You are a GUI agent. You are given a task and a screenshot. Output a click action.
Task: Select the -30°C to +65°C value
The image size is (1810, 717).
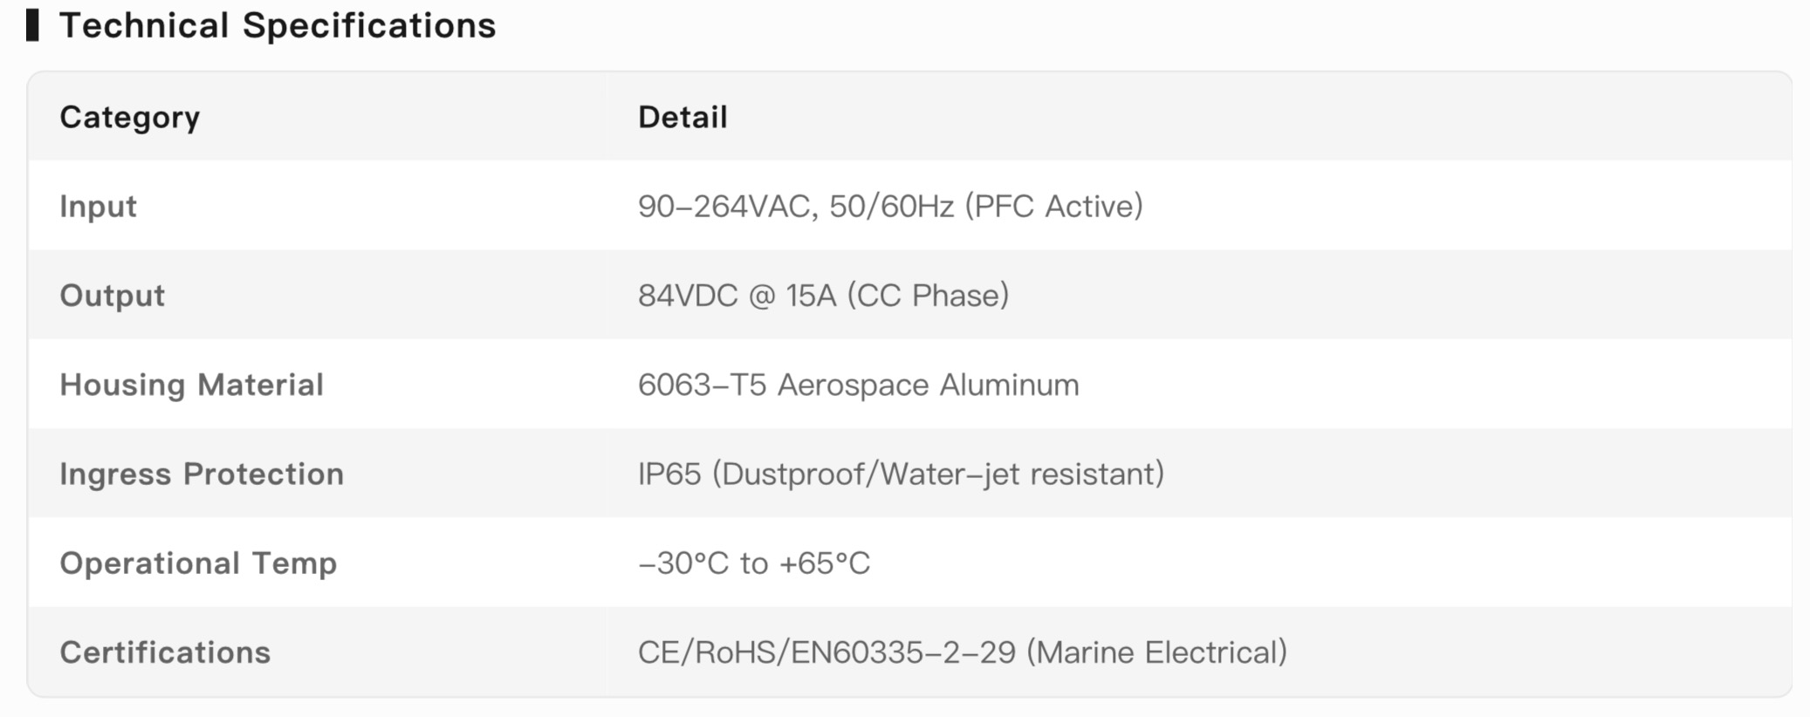point(754,563)
